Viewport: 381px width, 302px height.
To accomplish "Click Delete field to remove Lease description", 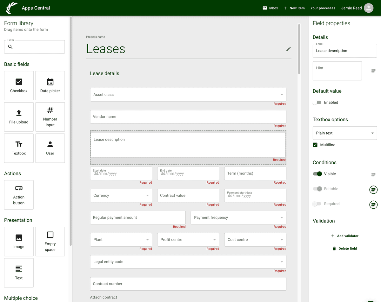I will (x=345, y=249).
